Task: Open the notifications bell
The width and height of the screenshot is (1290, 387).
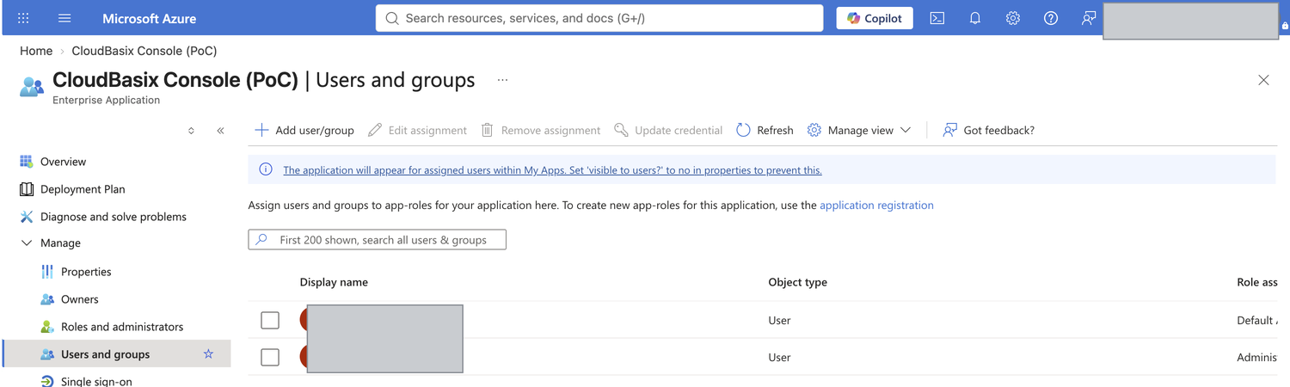Action: coord(975,18)
